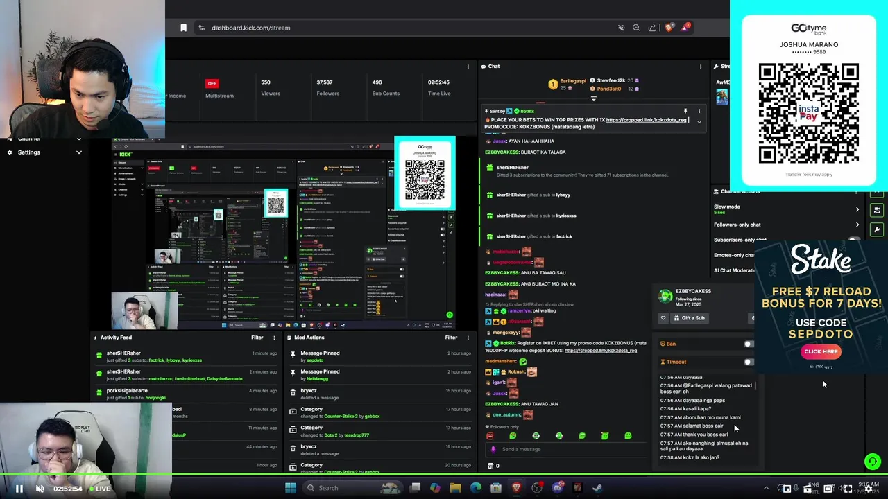Screen dimensions: 888x499
Task: Jump to LIVE on the video player
Action: point(99,489)
